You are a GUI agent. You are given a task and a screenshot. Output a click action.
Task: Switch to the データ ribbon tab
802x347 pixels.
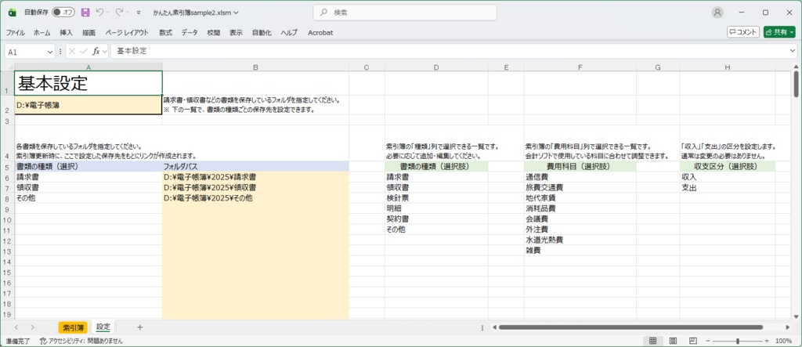point(190,32)
